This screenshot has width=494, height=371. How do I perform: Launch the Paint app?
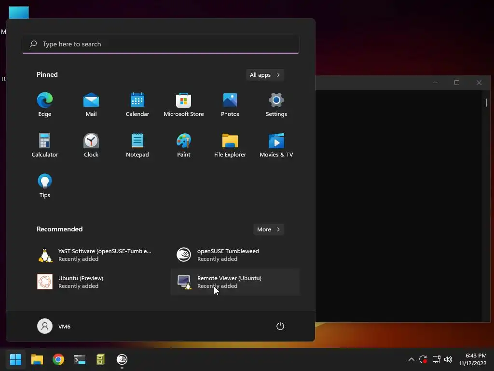tap(184, 145)
